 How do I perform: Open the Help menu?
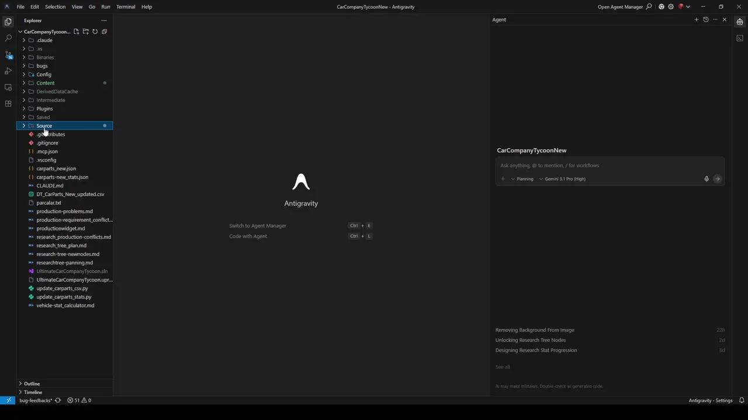pos(147,6)
